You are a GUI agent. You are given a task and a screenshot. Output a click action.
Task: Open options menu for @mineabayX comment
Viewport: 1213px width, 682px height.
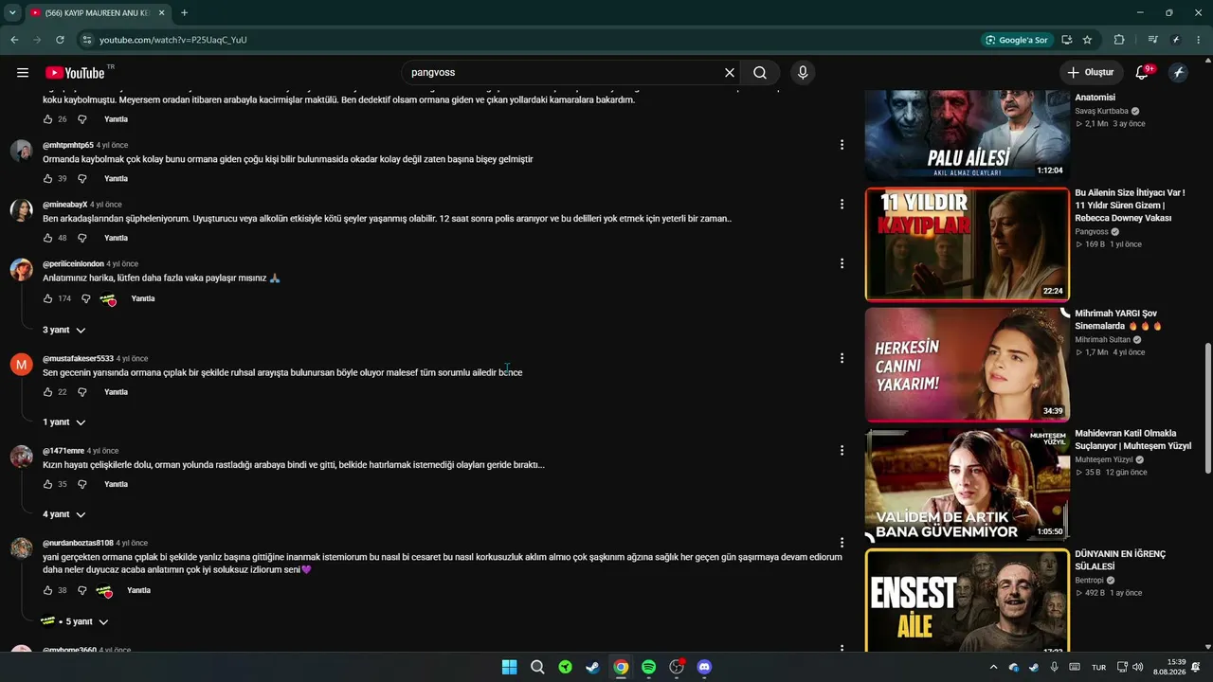(842, 205)
